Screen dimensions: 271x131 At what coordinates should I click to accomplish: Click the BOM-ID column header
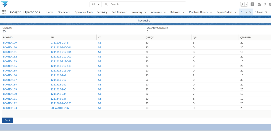point(26,37)
